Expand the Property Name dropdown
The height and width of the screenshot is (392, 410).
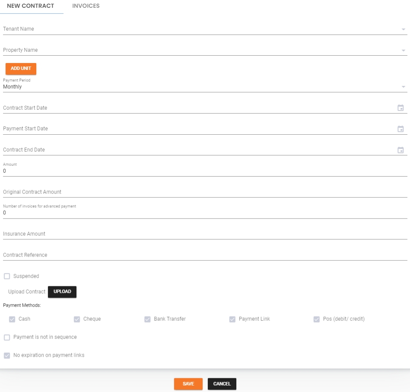(x=403, y=50)
